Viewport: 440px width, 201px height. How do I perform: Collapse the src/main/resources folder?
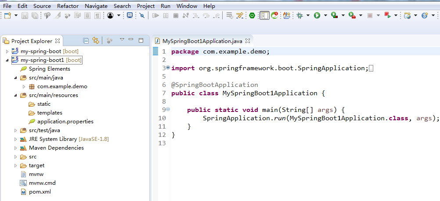click(16, 95)
